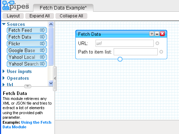This screenshot has width=179, height=134.
Task: Click the Fetch Data module output terminal
Action: 120,59
